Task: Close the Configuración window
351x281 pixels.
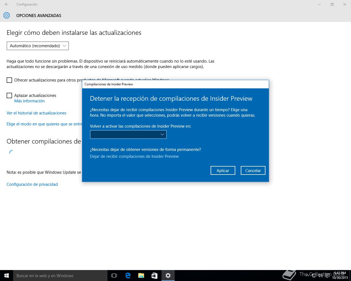Action: pyautogui.click(x=345, y=4)
